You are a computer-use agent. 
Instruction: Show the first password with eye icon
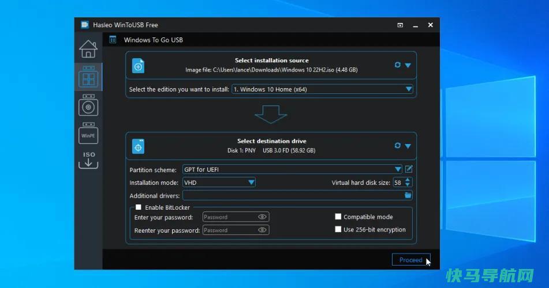coord(262,217)
